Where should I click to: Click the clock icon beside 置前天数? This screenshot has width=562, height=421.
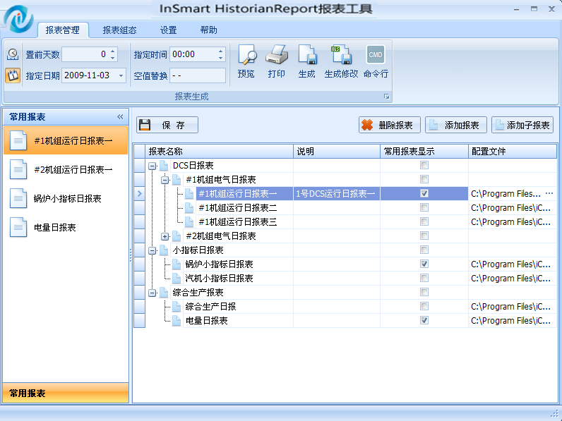pyautogui.click(x=13, y=54)
